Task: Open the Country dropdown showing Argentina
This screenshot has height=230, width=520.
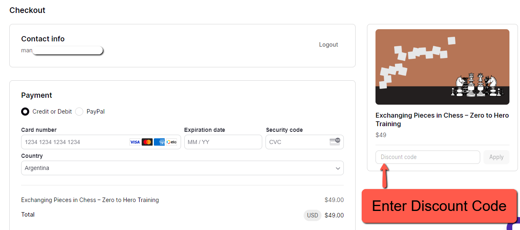Action: coord(182,168)
